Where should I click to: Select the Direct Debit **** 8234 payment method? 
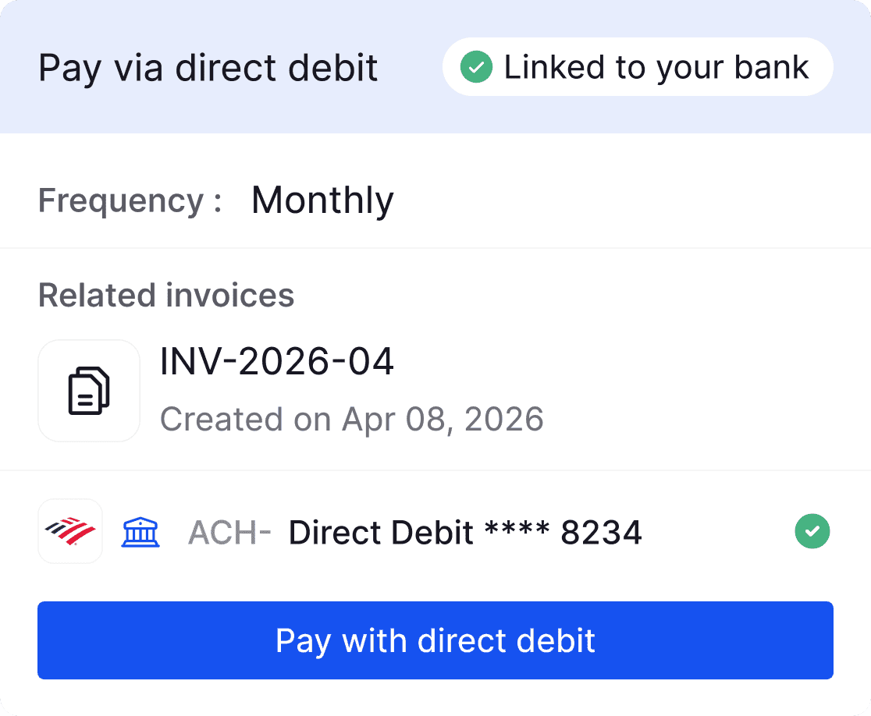(x=464, y=531)
